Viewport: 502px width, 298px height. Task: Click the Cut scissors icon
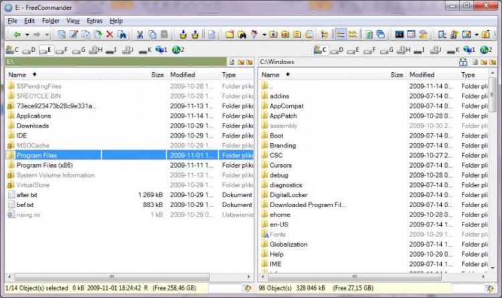pos(140,34)
